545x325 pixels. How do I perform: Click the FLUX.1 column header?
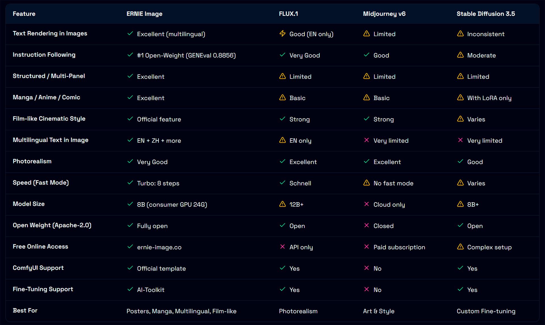288,14
